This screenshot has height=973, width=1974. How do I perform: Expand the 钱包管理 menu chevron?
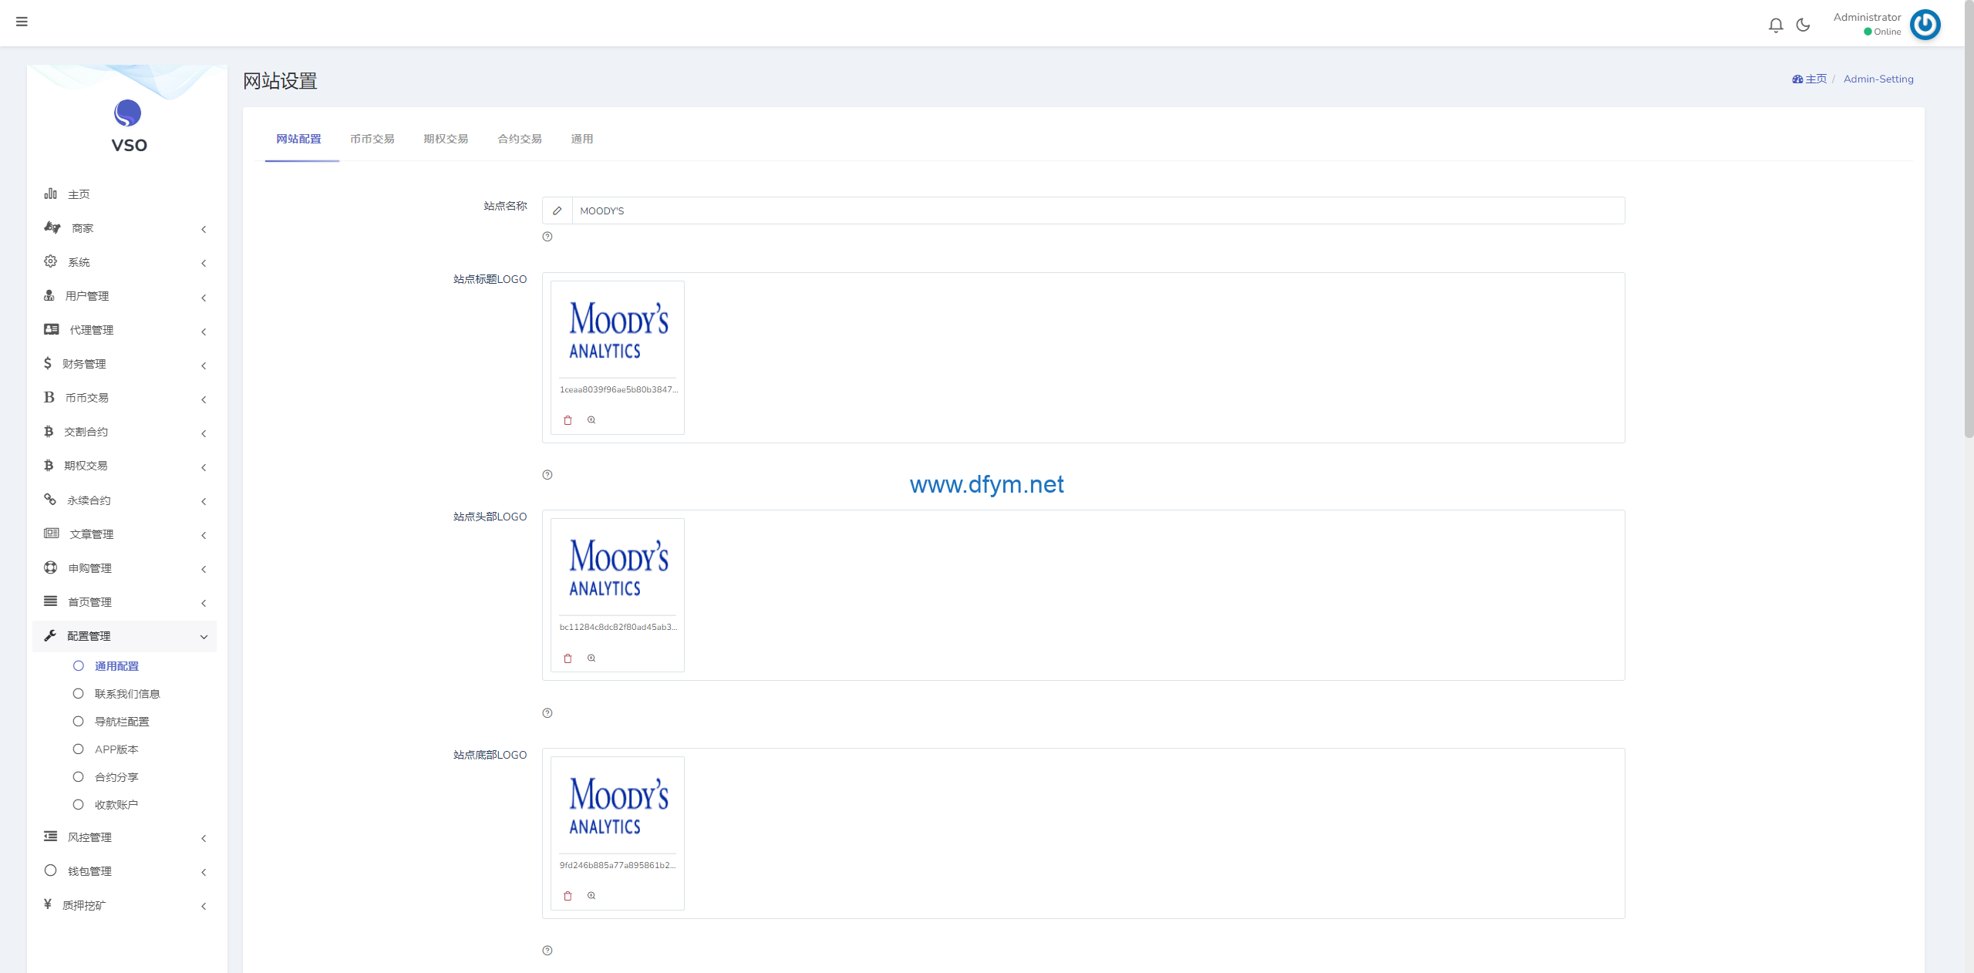[x=204, y=872]
